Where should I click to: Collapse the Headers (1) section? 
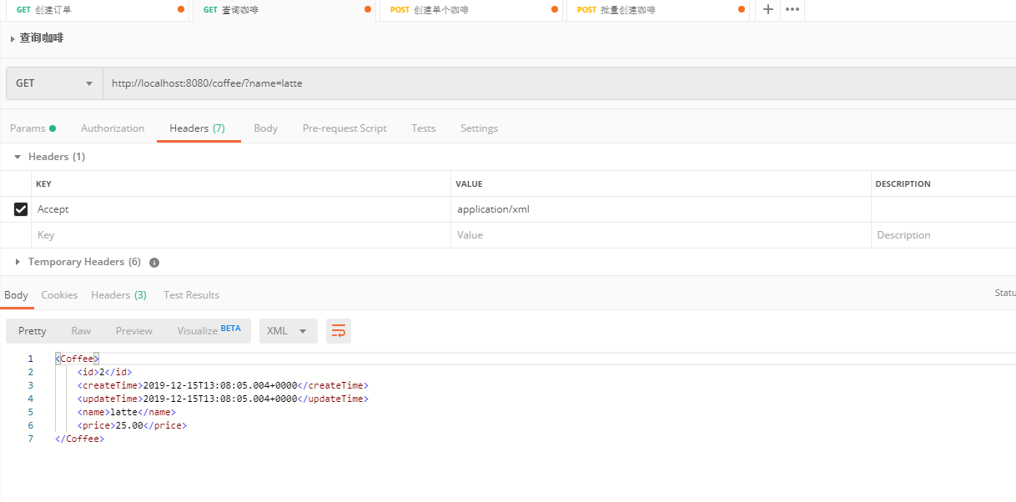[x=18, y=157]
